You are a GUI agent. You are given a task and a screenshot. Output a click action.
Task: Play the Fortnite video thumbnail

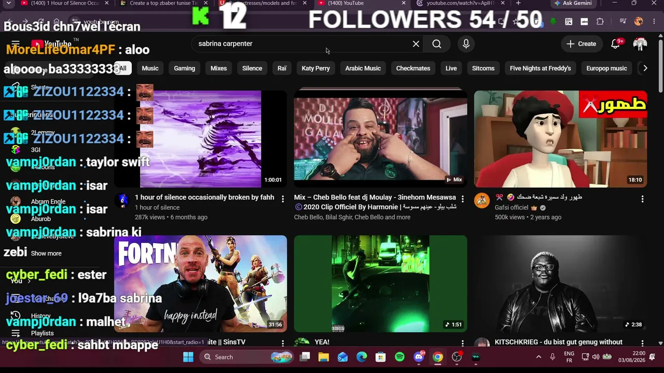pyautogui.click(x=200, y=284)
